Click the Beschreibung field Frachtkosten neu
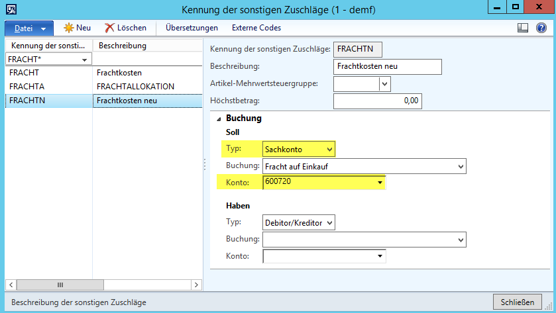Image resolution: width=556 pixels, height=313 pixels. tap(387, 66)
